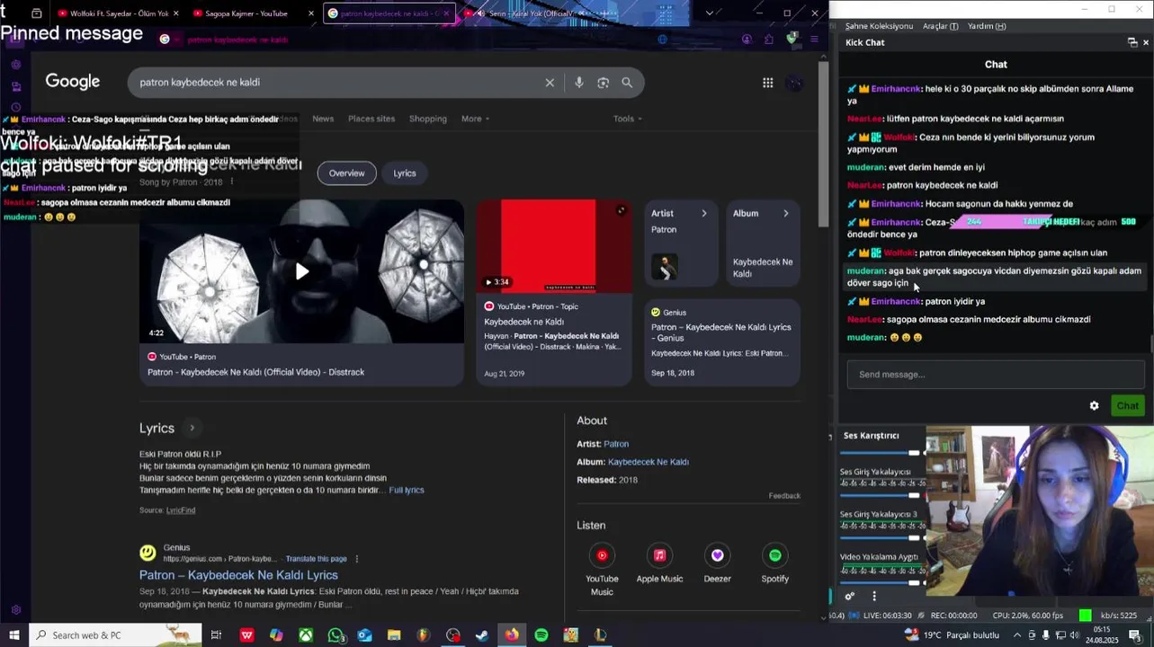
Task: Open the red 3:34 video thumbnail
Action: [554, 246]
